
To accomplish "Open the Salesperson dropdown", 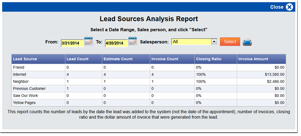I will pyautogui.click(x=194, y=42).
